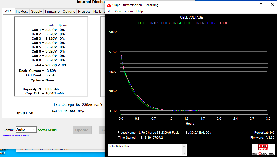Open the View menu
Viewport: 277px width, 157px height.
pyautogui.click(x=118, y=11)
